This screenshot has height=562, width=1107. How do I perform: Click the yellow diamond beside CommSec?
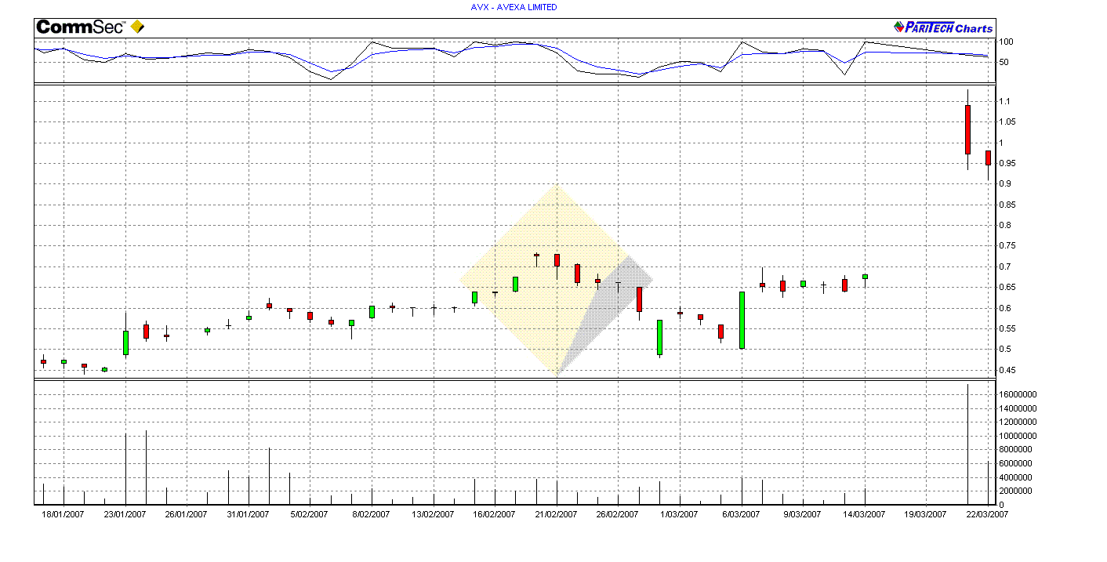(137, 27)
